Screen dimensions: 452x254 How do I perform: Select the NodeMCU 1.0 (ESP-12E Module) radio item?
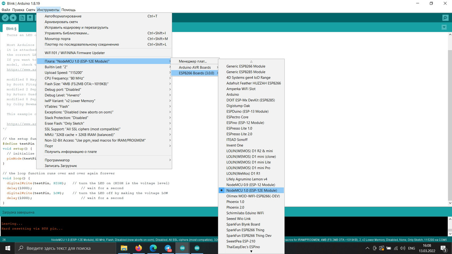click(251, 190)
